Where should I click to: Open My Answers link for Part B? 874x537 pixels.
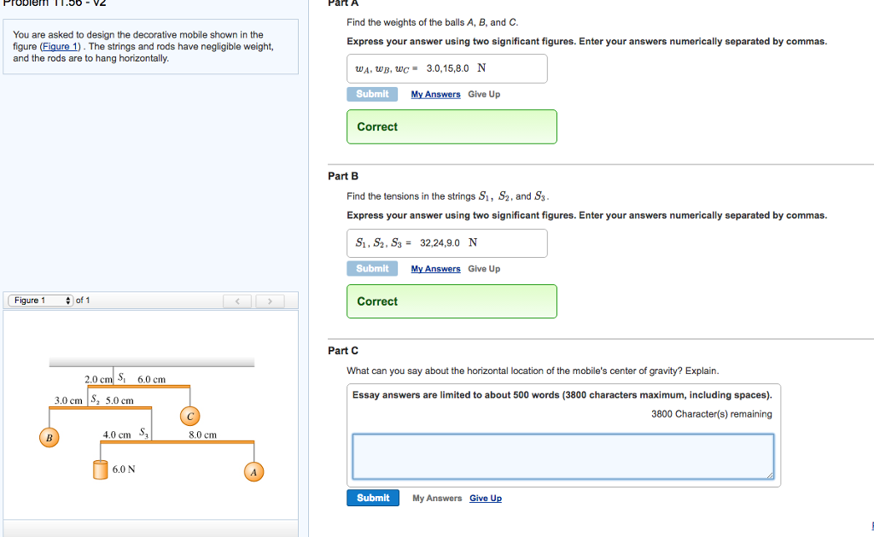pyautogui.click(x=436, y=269)
